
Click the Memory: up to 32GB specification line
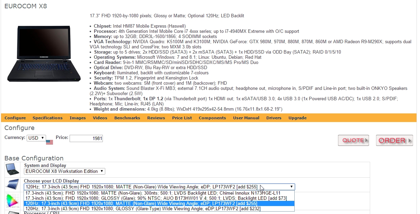coord(155,36)
